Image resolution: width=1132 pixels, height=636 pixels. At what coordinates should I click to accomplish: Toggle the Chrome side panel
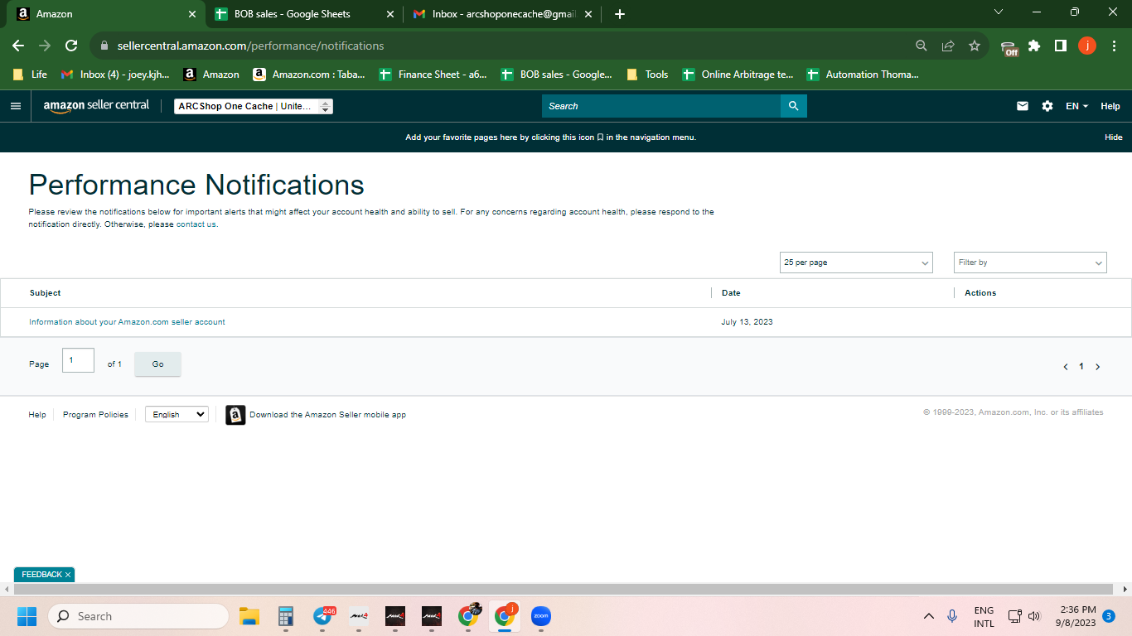point(1061,46)
